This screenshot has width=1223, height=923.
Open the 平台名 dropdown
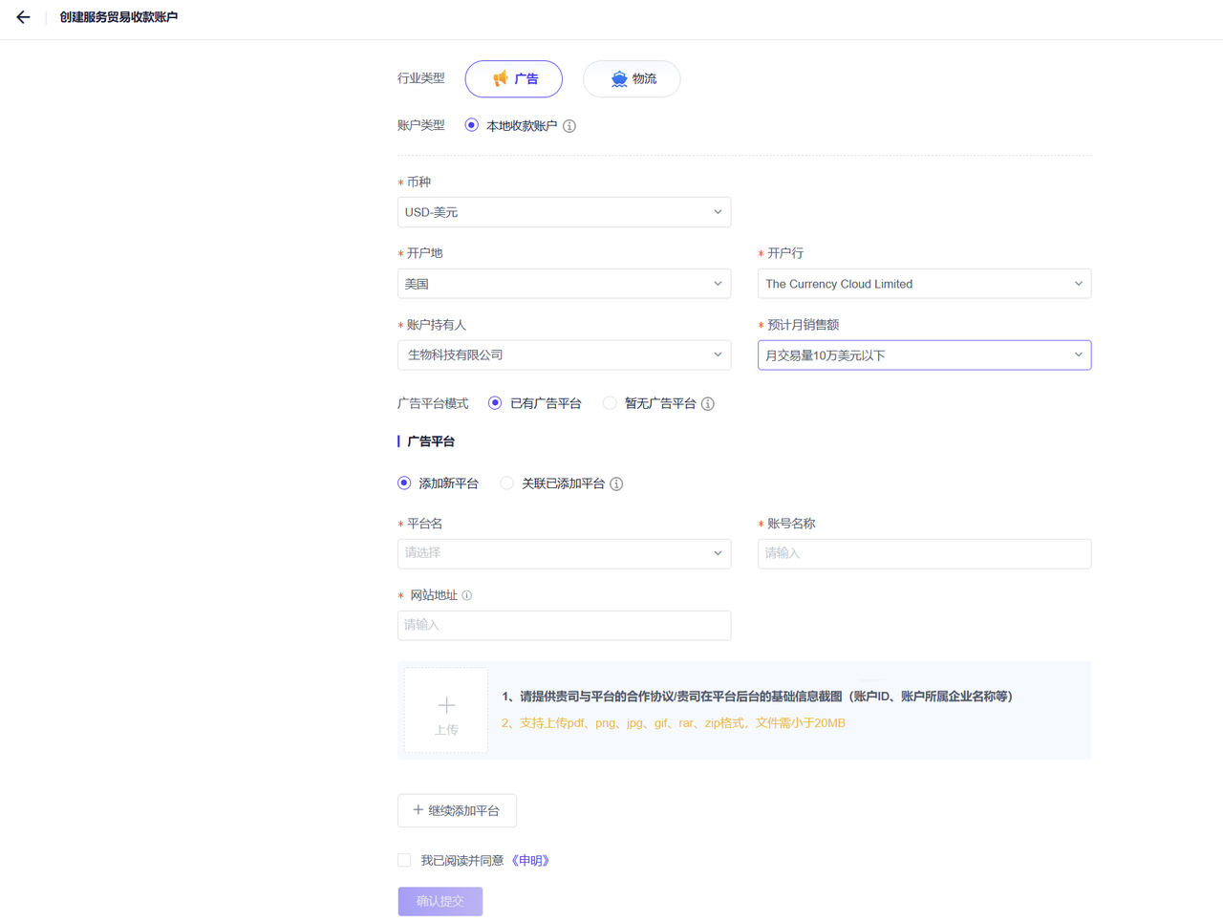point(564,553)
